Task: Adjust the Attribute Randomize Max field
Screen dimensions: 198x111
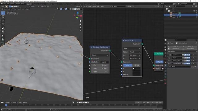Action: point(100,68)
